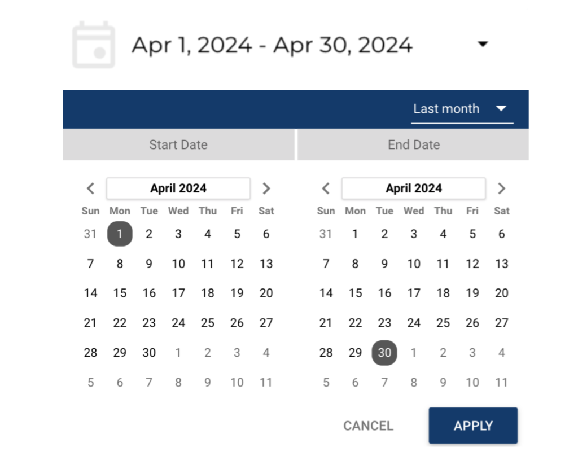The width and height of the screenshot is (578, 456).
Task: Open the Last month preset dropdown
Action: click(x=446, y=109)
